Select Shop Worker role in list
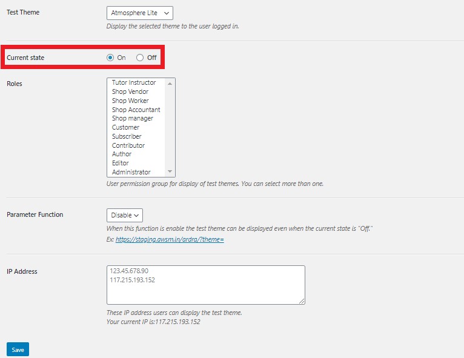The width and height of the screenshot is (464, 358). coord(130,101)
